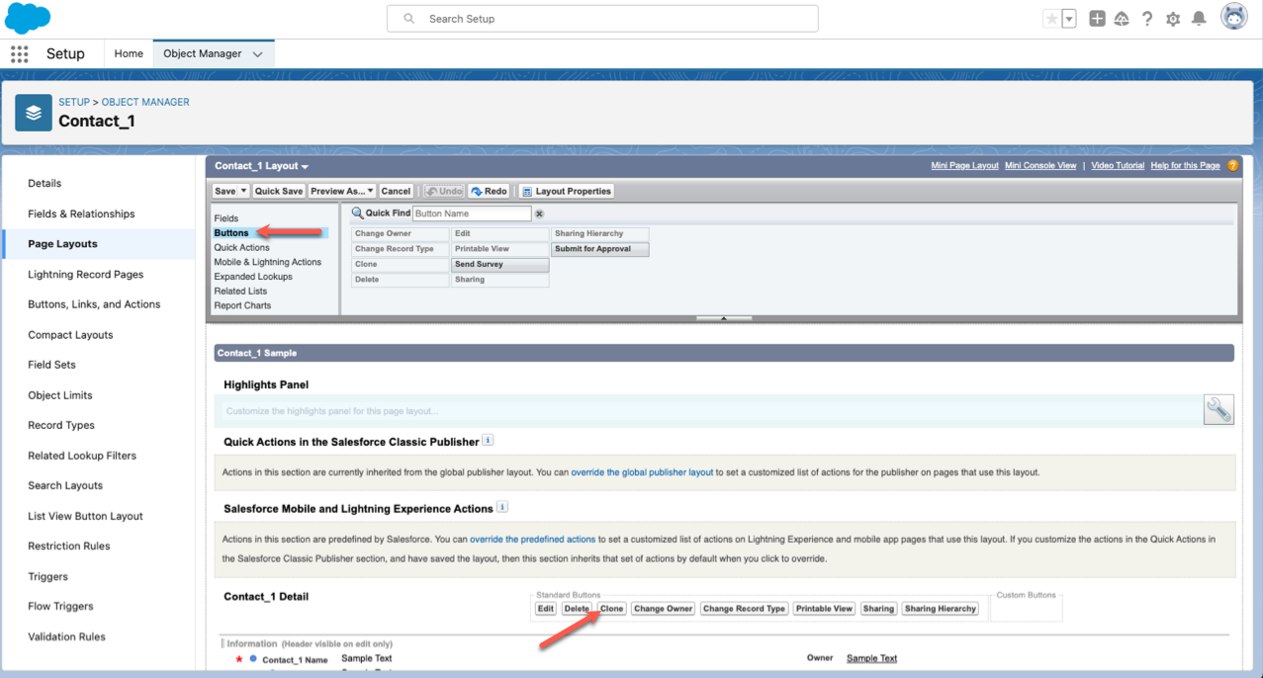Click the Salesforce cloud logo

pos(28,18)
